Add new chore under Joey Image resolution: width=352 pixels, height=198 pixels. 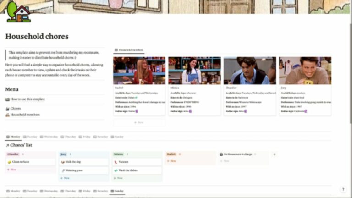tap(65, 178)
